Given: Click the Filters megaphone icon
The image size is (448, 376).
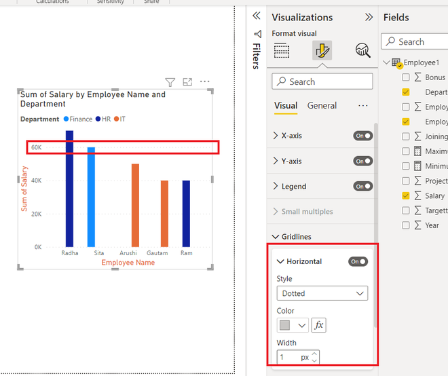Looking at the screenshot, I should 257,34.
